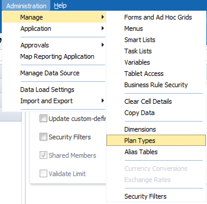Open Task Lists from the submenu
This screenshot has height=204, width=207.
click(138, 51)
